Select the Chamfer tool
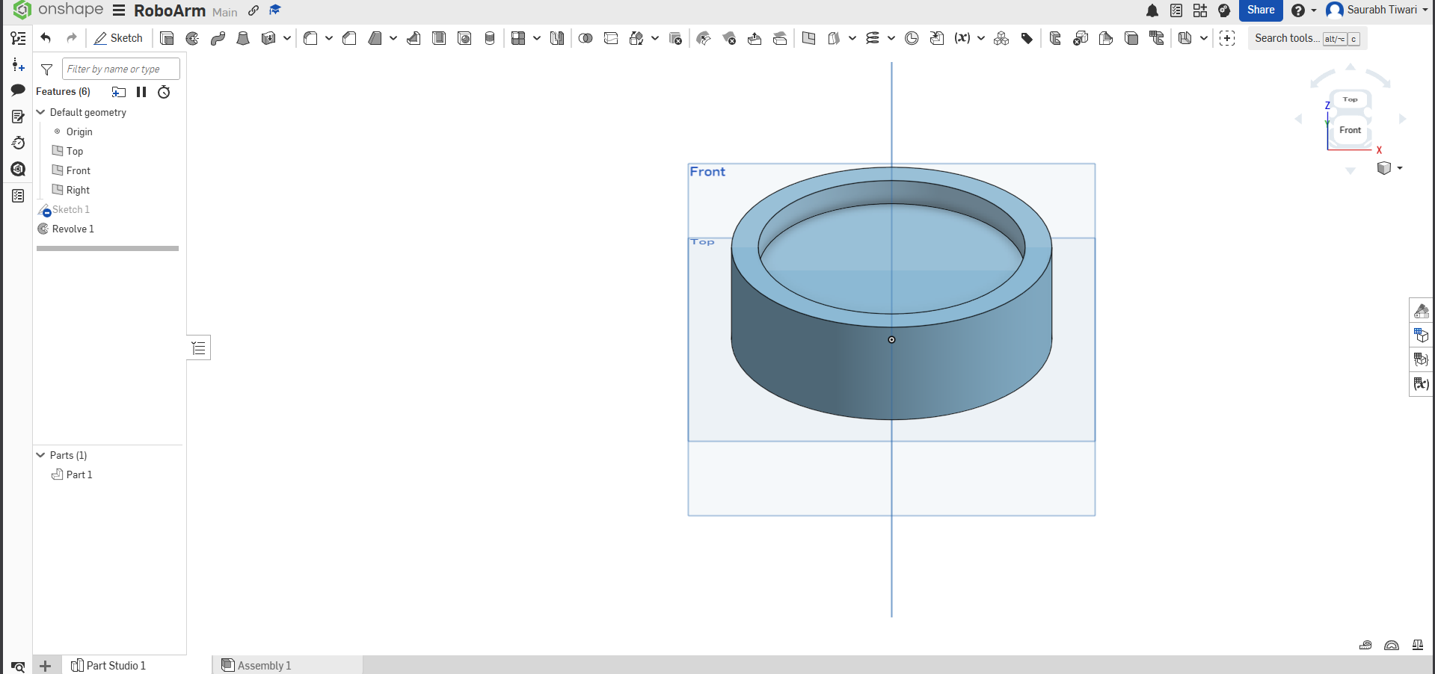This screenshot has height=674, width=1435. 349,38
